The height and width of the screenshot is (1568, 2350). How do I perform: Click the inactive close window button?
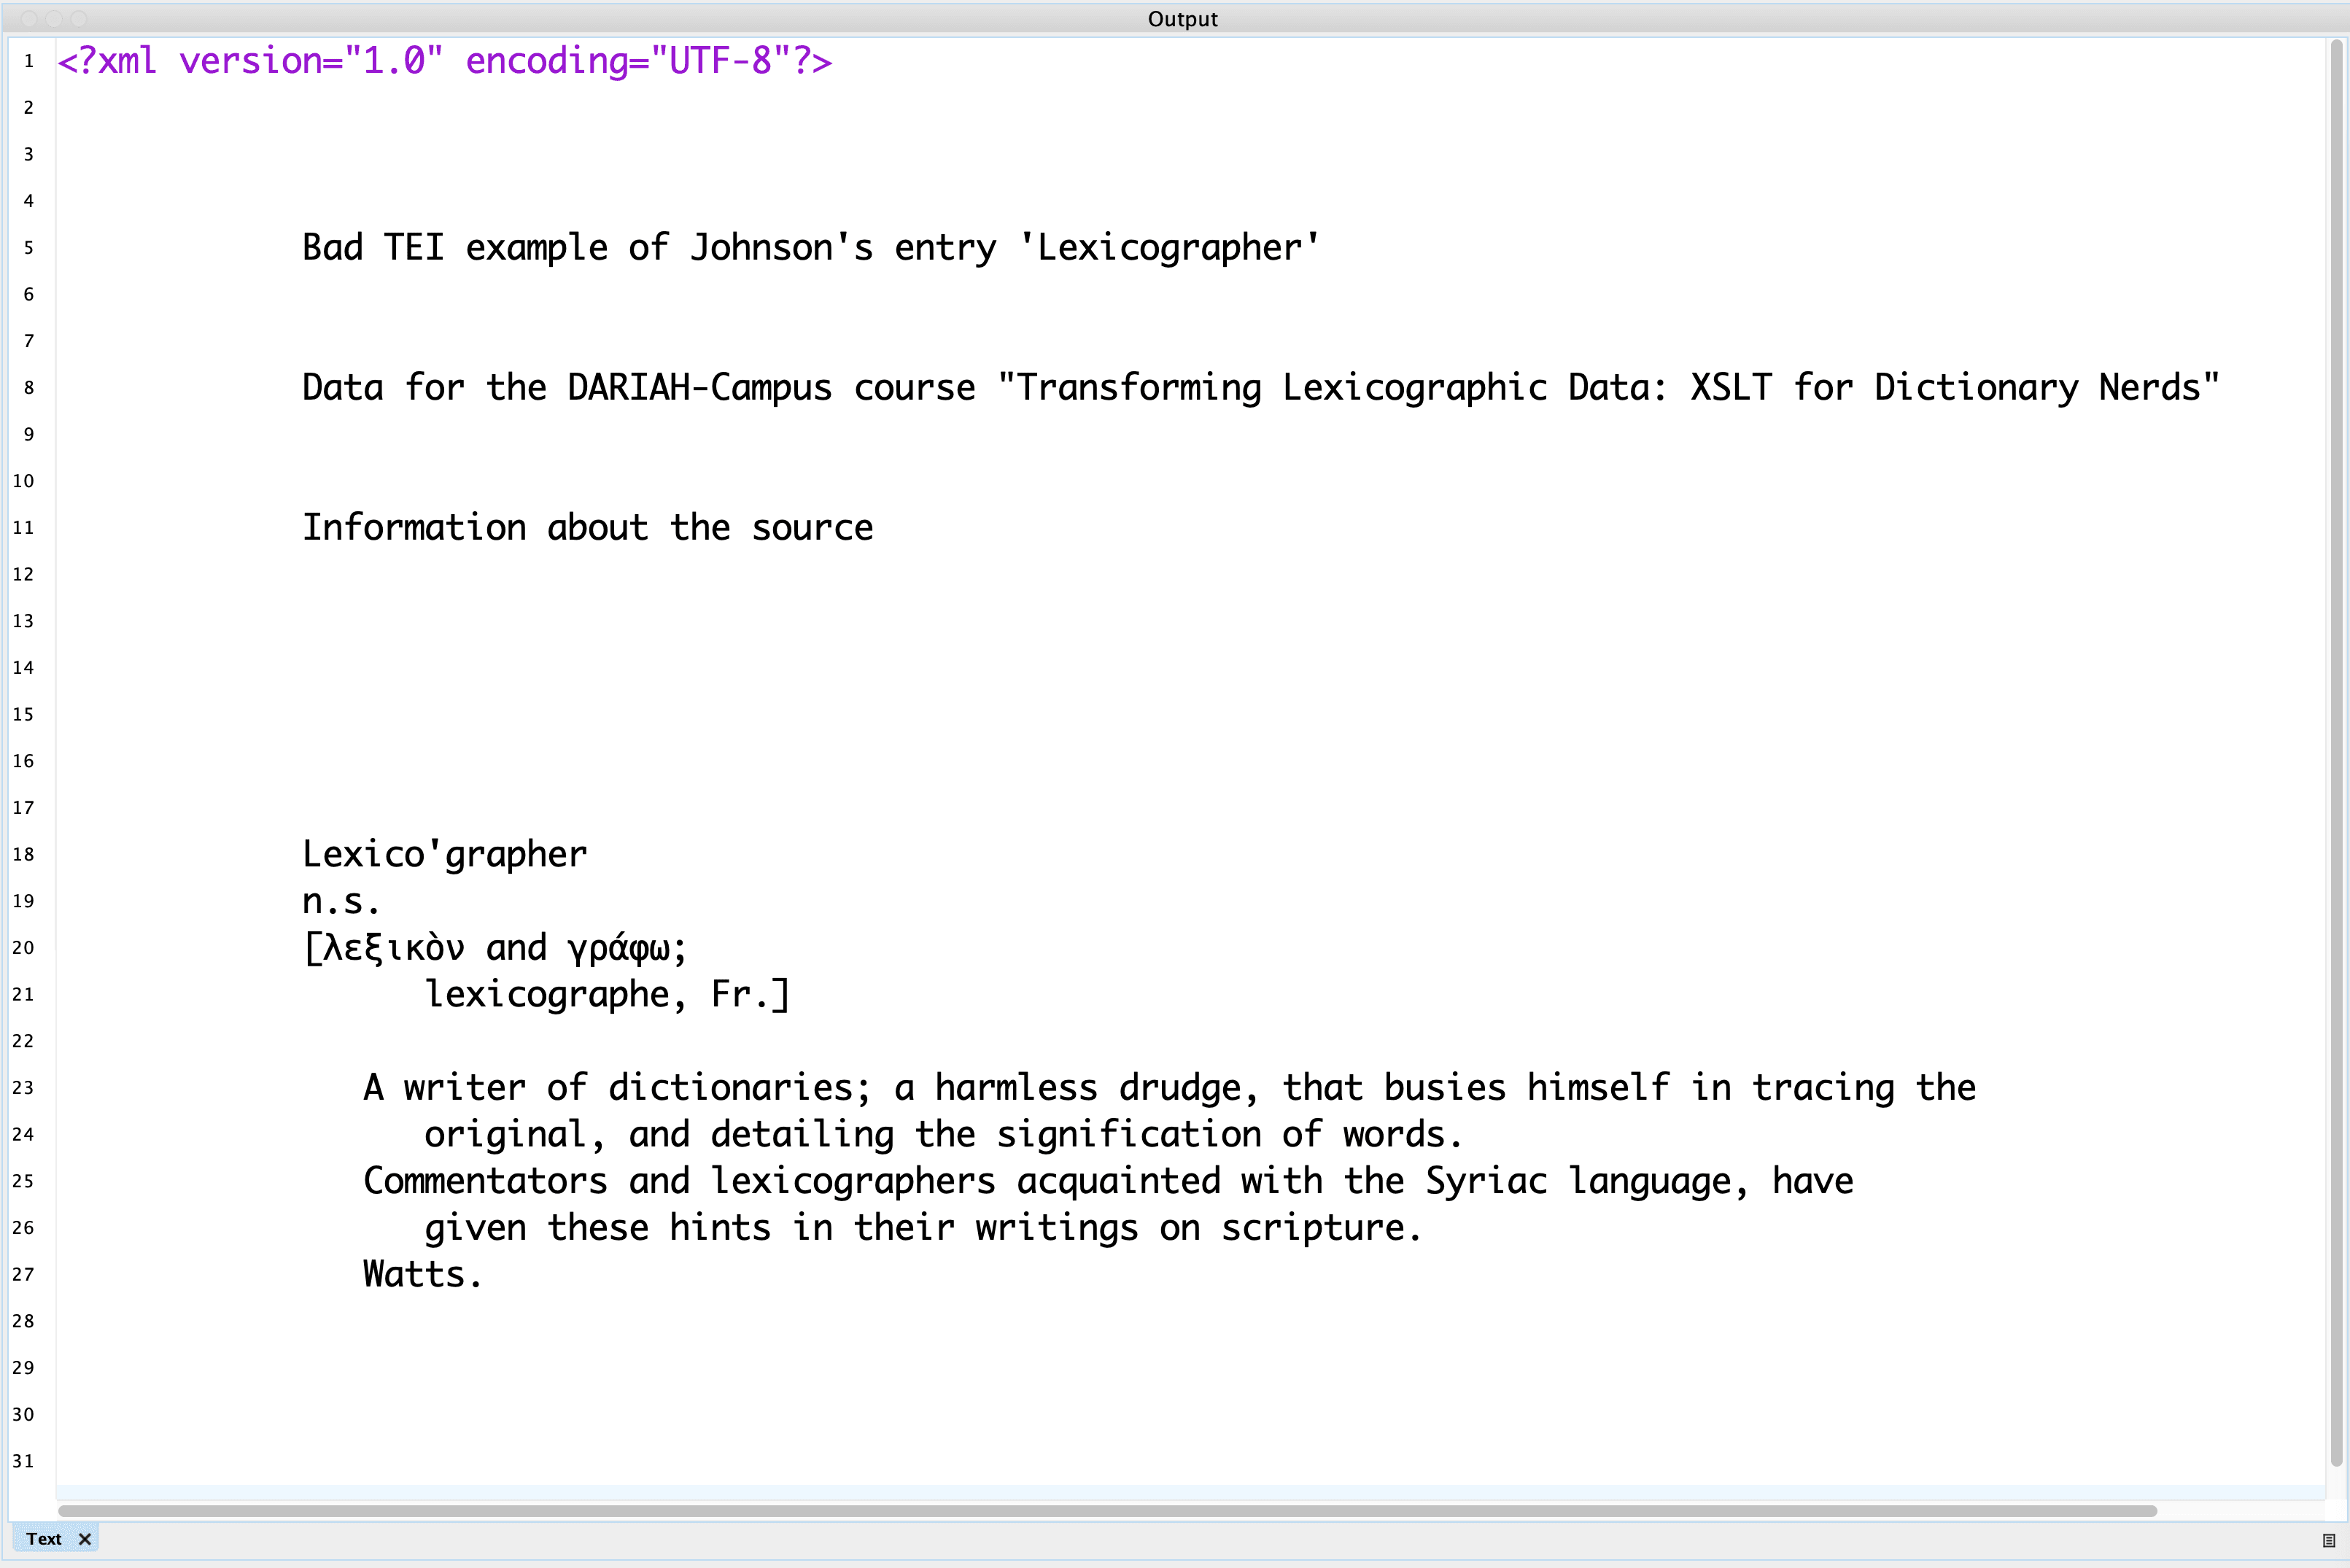28,19
